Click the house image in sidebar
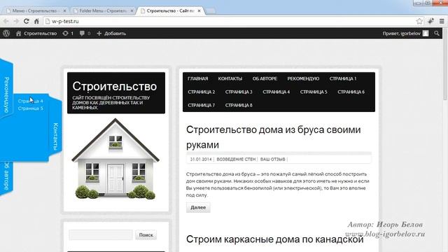 point(115,159)
